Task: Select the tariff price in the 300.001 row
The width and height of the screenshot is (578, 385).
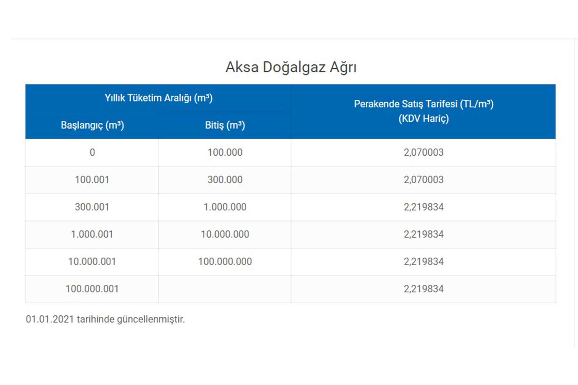Action: (423, 207)
